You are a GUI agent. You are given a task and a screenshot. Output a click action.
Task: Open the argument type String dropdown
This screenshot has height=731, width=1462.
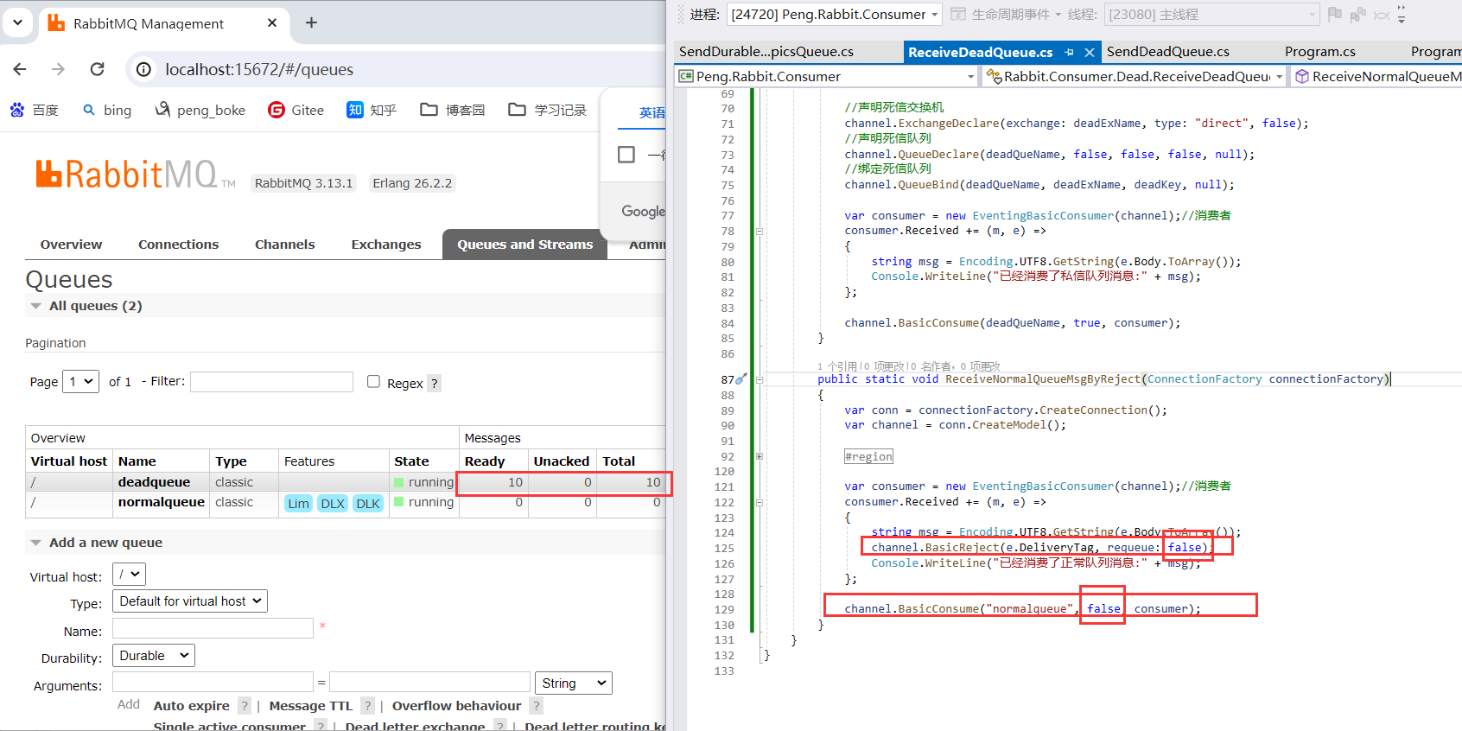[x=574, y=683]
